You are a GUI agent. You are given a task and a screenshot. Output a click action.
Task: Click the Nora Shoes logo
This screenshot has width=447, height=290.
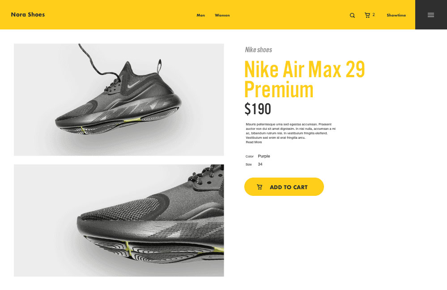(28, 14)
